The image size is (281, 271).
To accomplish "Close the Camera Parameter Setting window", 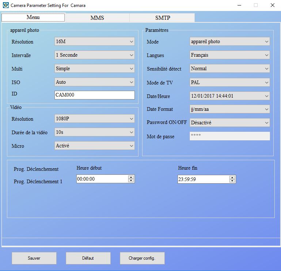I will coord(272,5).
